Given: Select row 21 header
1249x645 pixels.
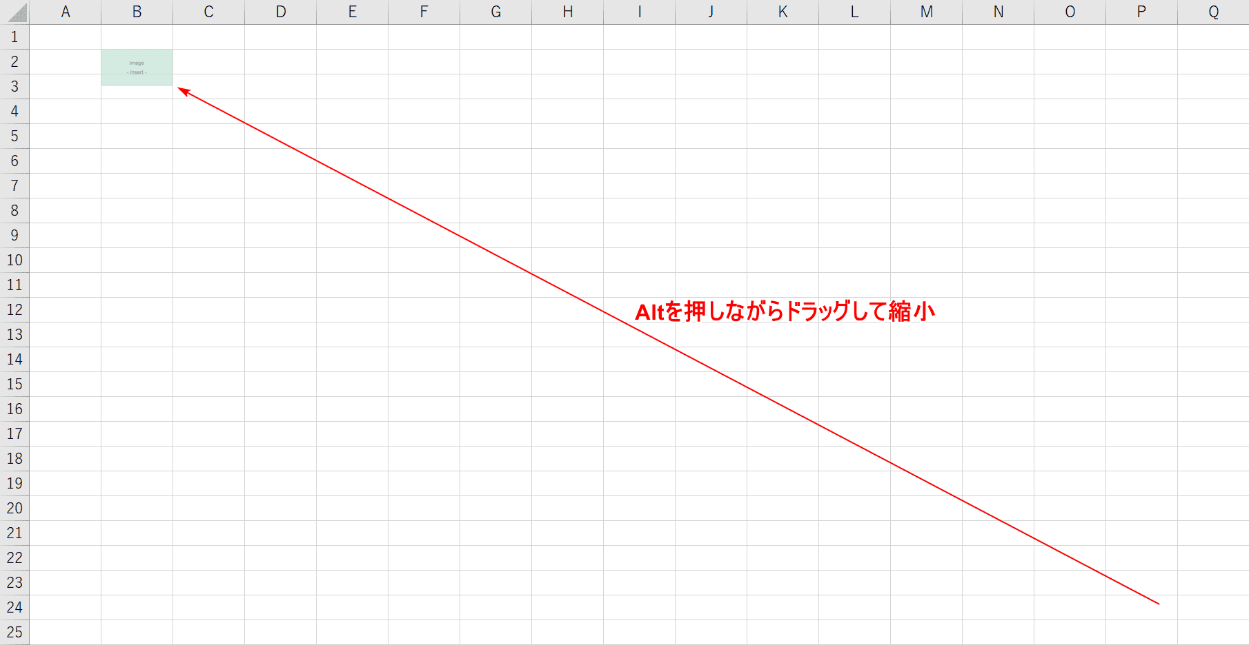Looking at the screenshot, I should click(14, 533).
